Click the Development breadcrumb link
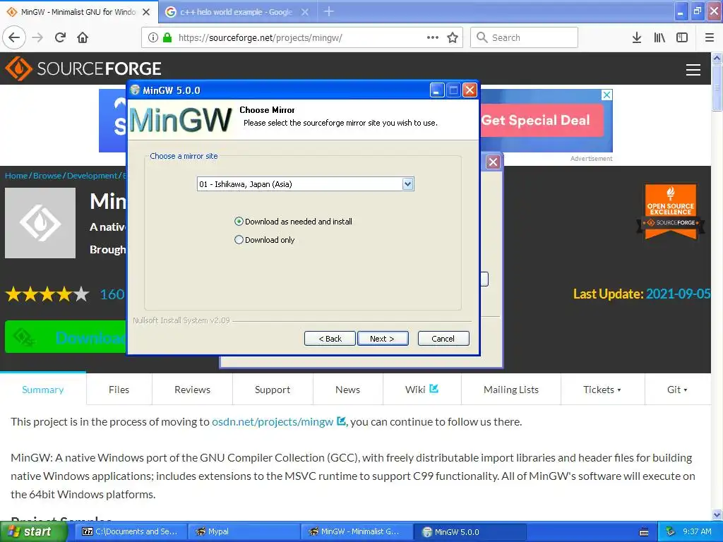This screenshot has width=723, height=542. 92,176
